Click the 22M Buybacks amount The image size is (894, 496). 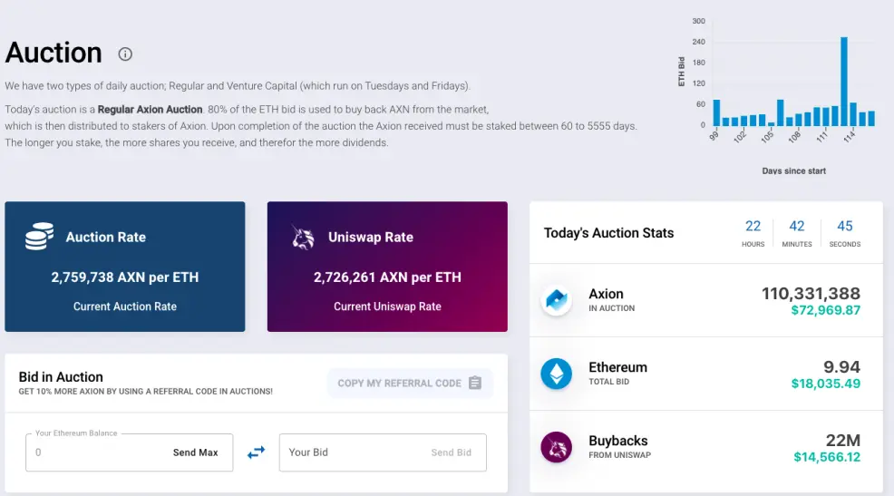[842, 440]
